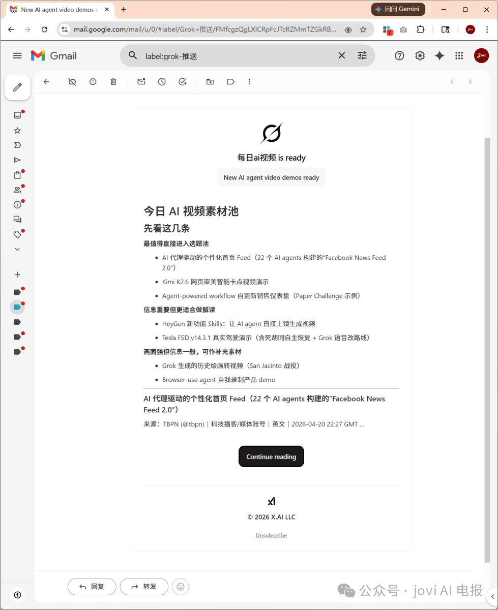Click the search magnifier icon
This screenshot has height=610, width=498.
point(133,55)
